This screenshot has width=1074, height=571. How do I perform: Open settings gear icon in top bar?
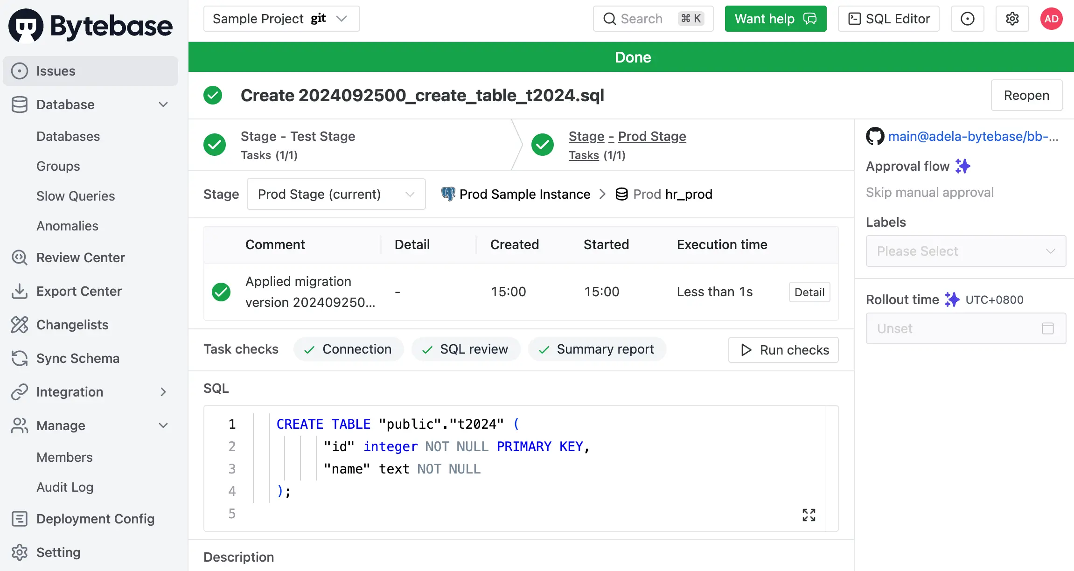click(1012, 19)
